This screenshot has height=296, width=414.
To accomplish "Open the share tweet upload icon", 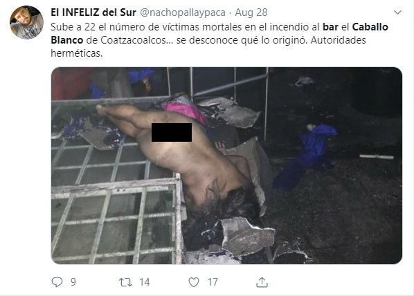I will (x=262, y=282).
